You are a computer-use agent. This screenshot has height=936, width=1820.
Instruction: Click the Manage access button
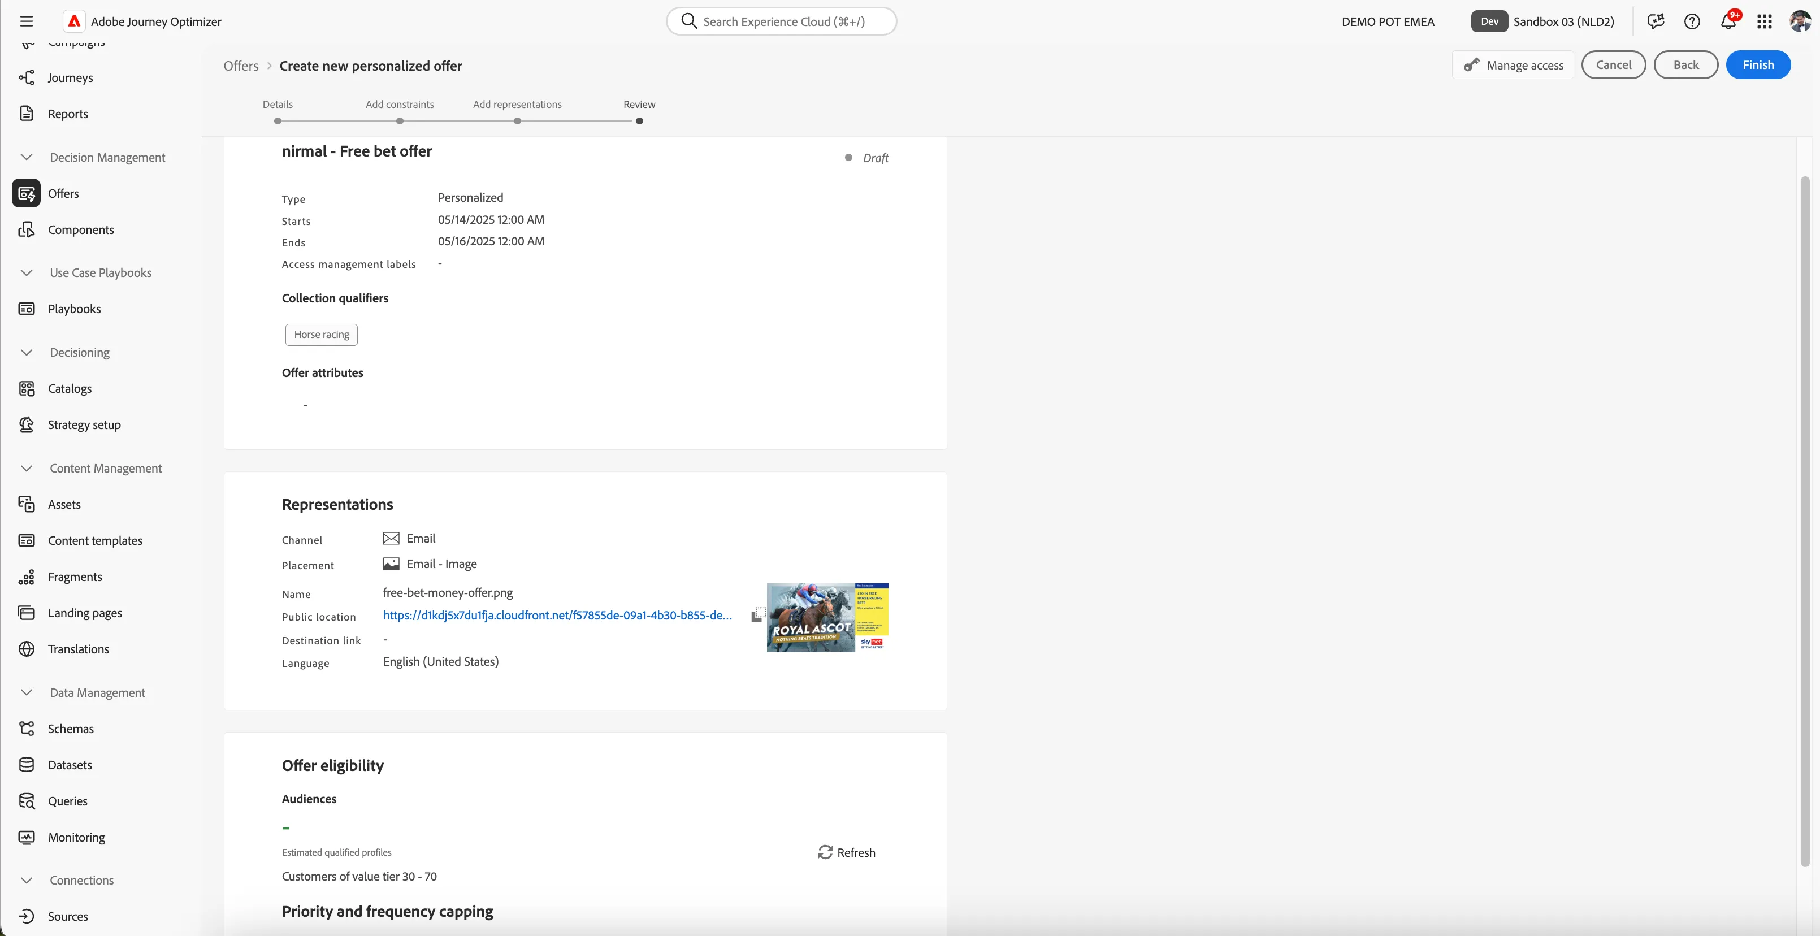pyautogui.click(x=1514, y=65)
